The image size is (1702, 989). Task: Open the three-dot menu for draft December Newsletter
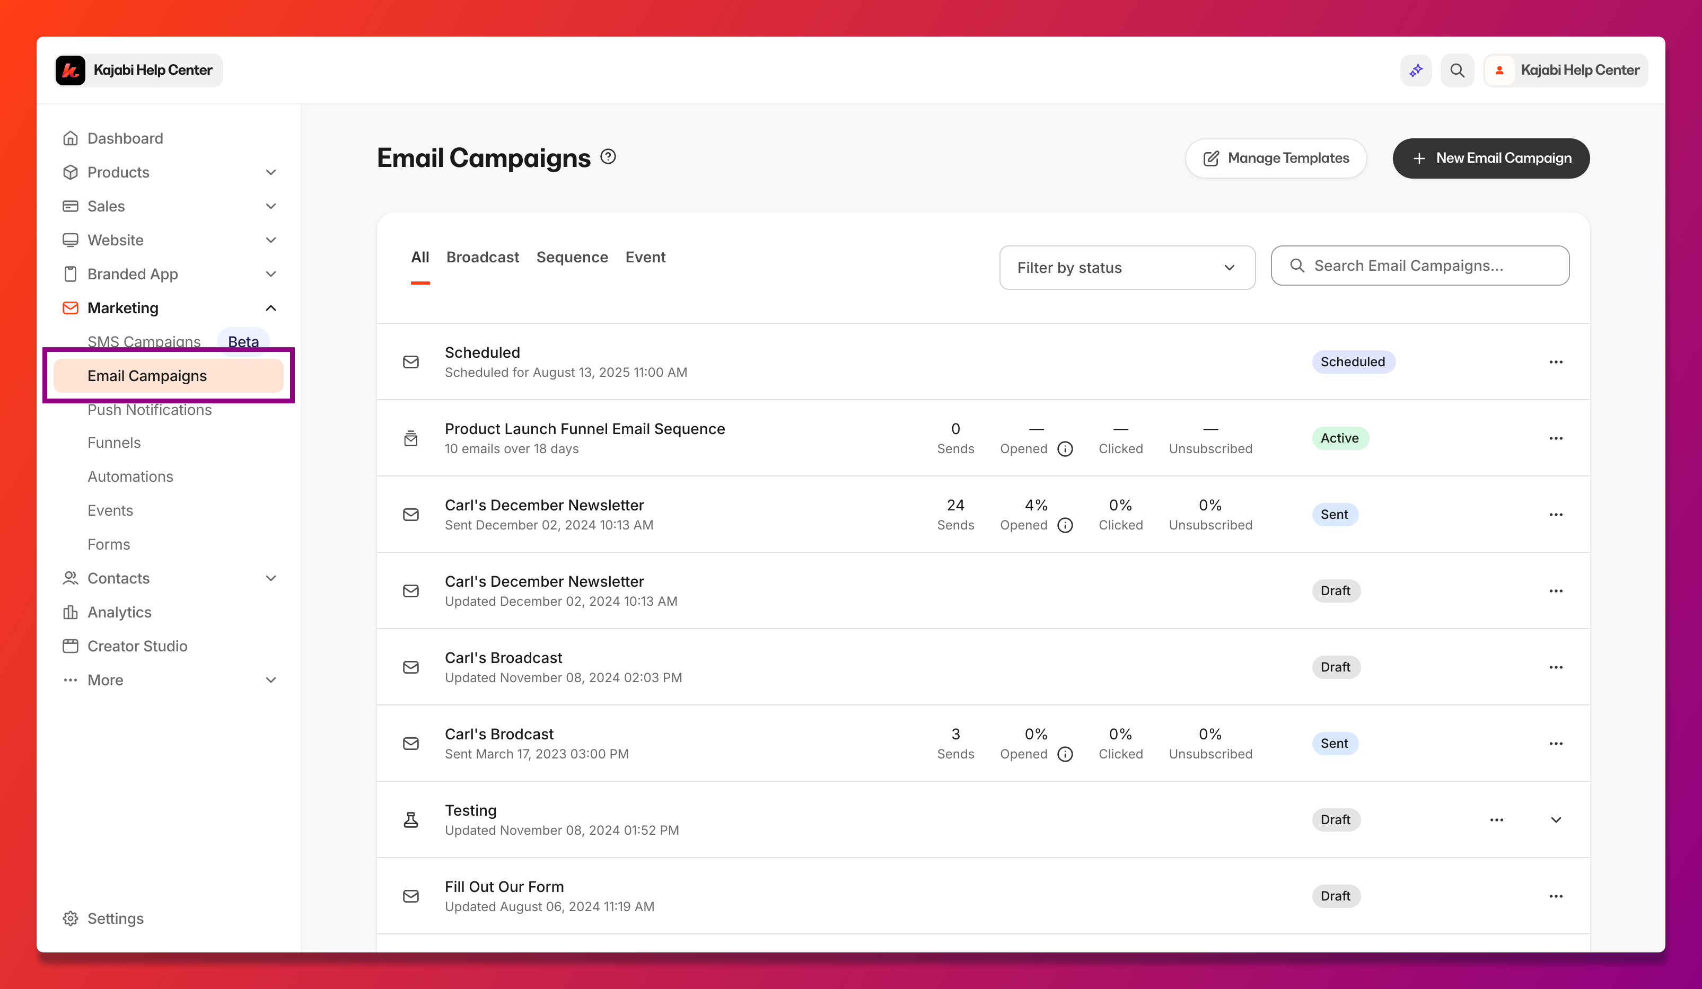point(1556,591)
